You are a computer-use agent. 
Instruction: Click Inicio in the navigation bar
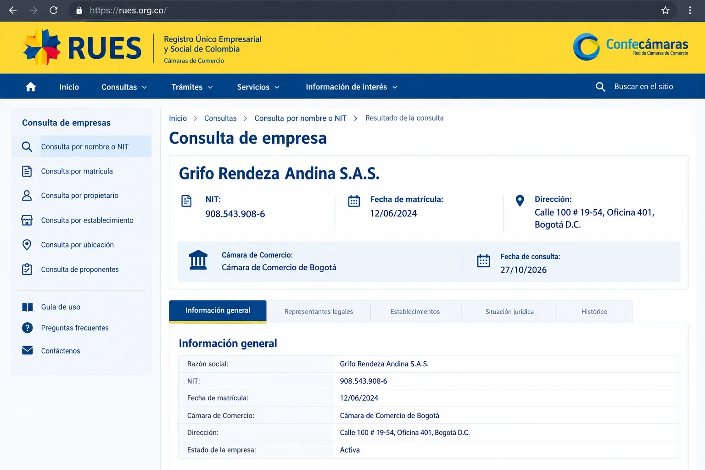coord(69,87)
